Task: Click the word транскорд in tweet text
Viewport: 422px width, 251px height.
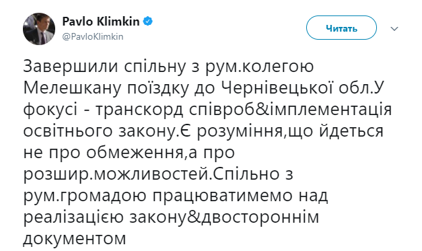Action: coord(139,110)
